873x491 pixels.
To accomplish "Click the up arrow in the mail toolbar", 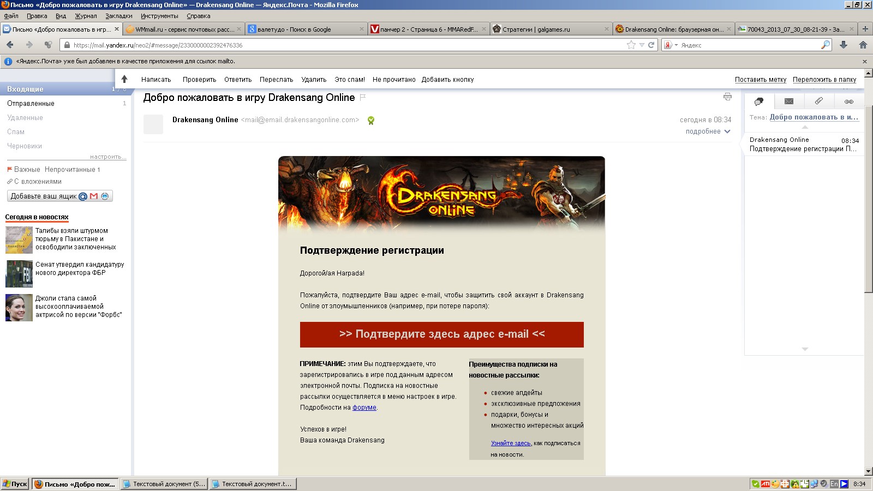I will pos(124,79).
